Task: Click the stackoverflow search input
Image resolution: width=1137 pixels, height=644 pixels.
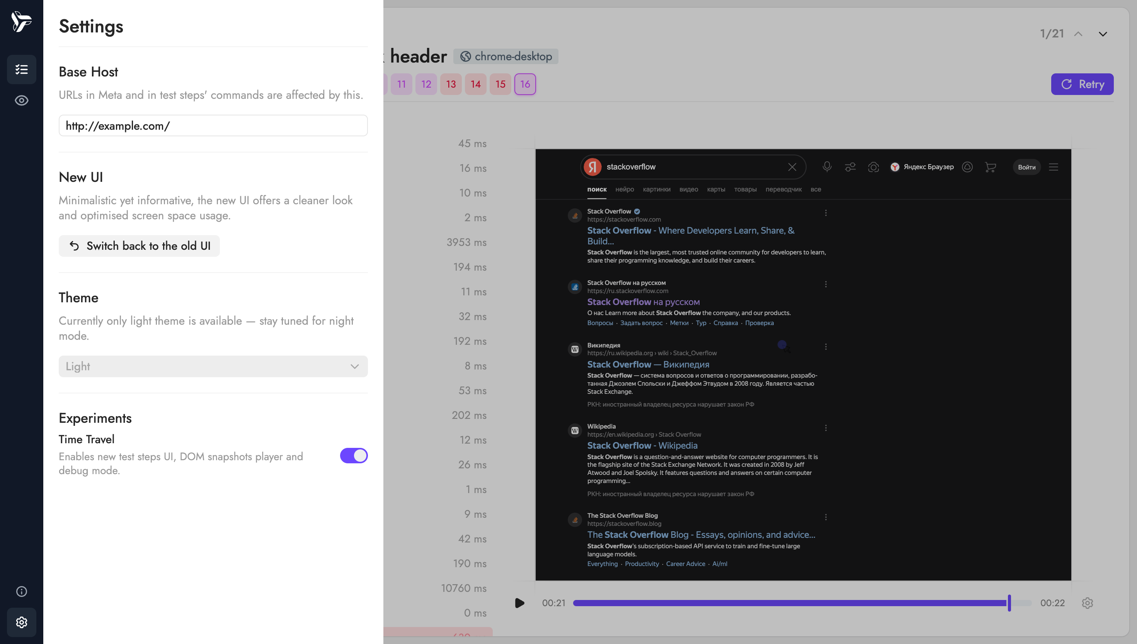Action: [693, 167]
